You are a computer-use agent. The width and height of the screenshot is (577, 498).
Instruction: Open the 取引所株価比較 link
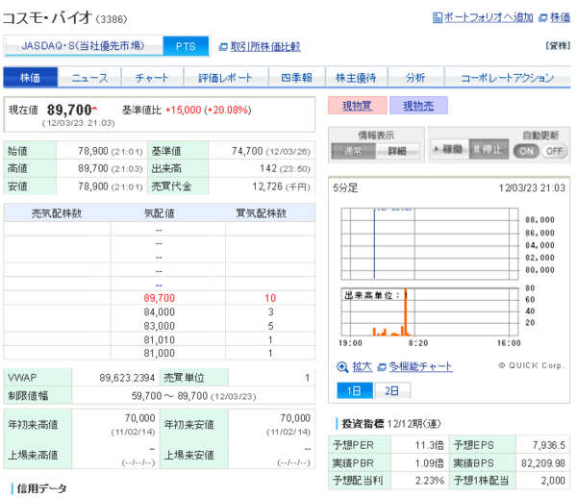pyautogui.click(x=265, y=47)
